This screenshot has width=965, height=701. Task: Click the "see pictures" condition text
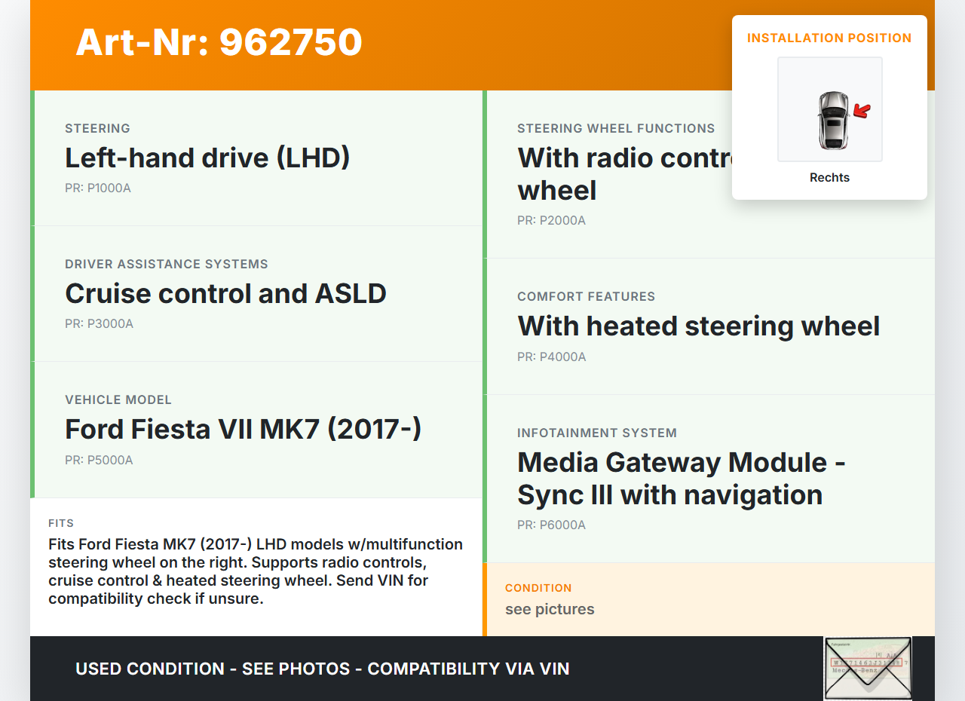[x=550, y=609]
